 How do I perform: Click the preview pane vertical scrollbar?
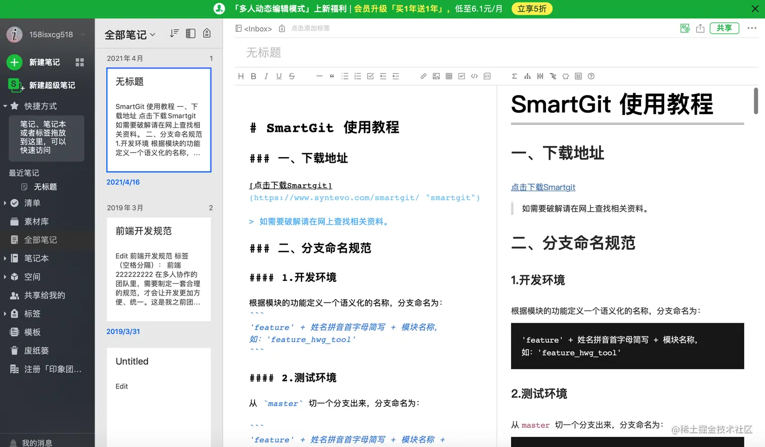(756, 101)
